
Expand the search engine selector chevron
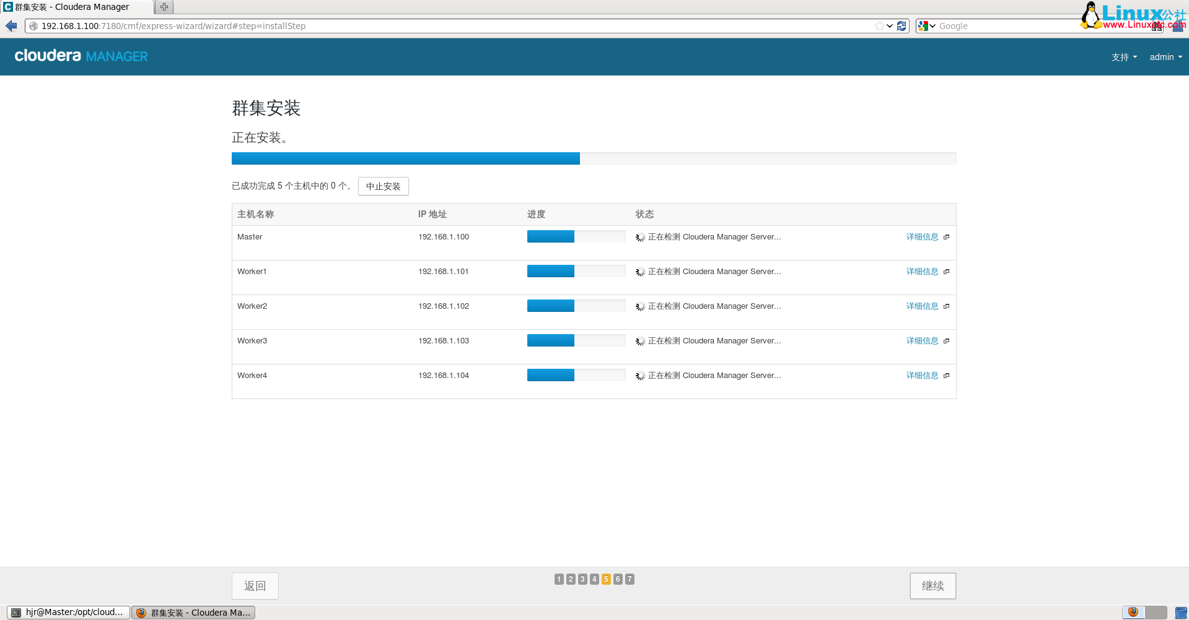(x=932, y=26)
